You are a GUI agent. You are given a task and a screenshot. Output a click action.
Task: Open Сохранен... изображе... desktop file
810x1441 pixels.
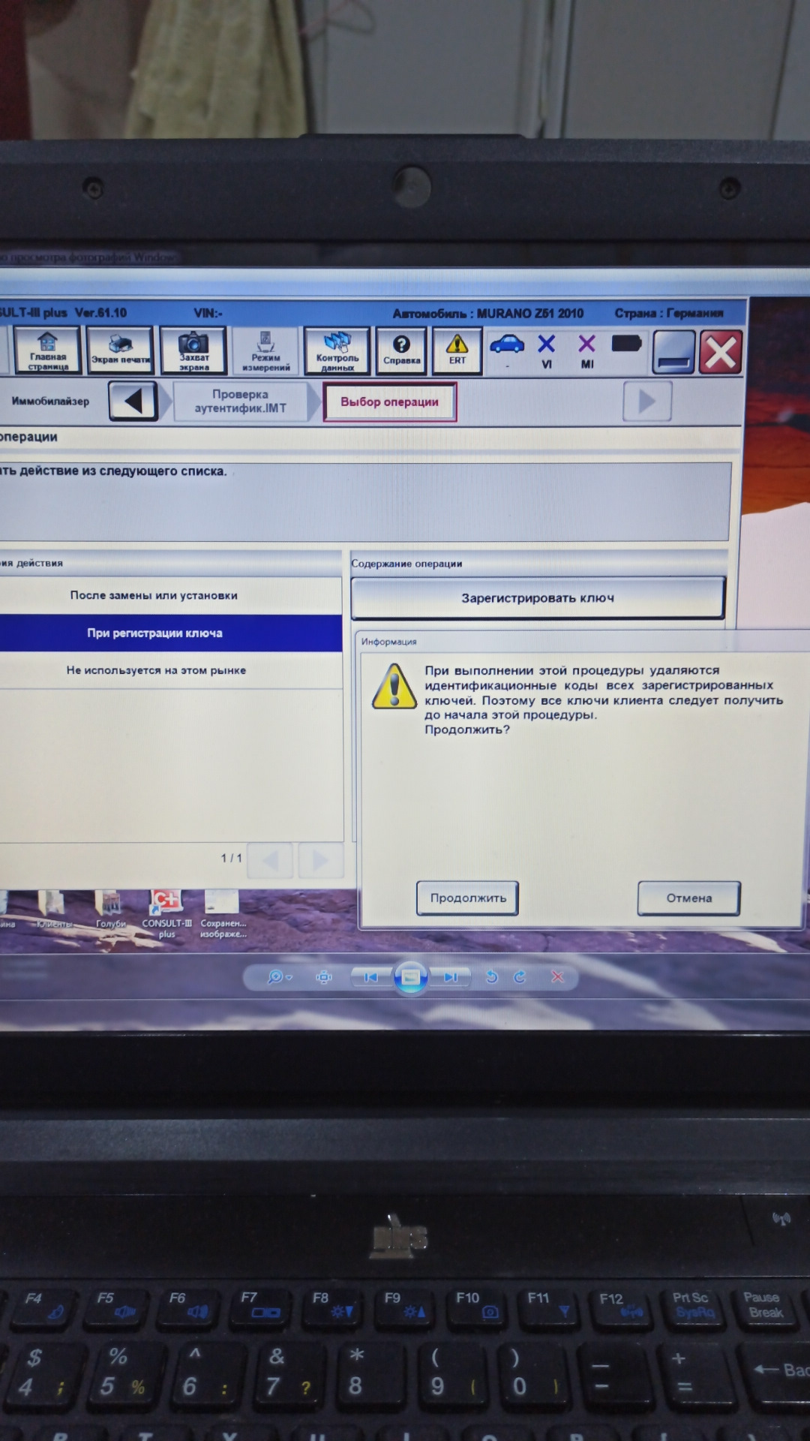pyautogui.click(x=223, y=914)
